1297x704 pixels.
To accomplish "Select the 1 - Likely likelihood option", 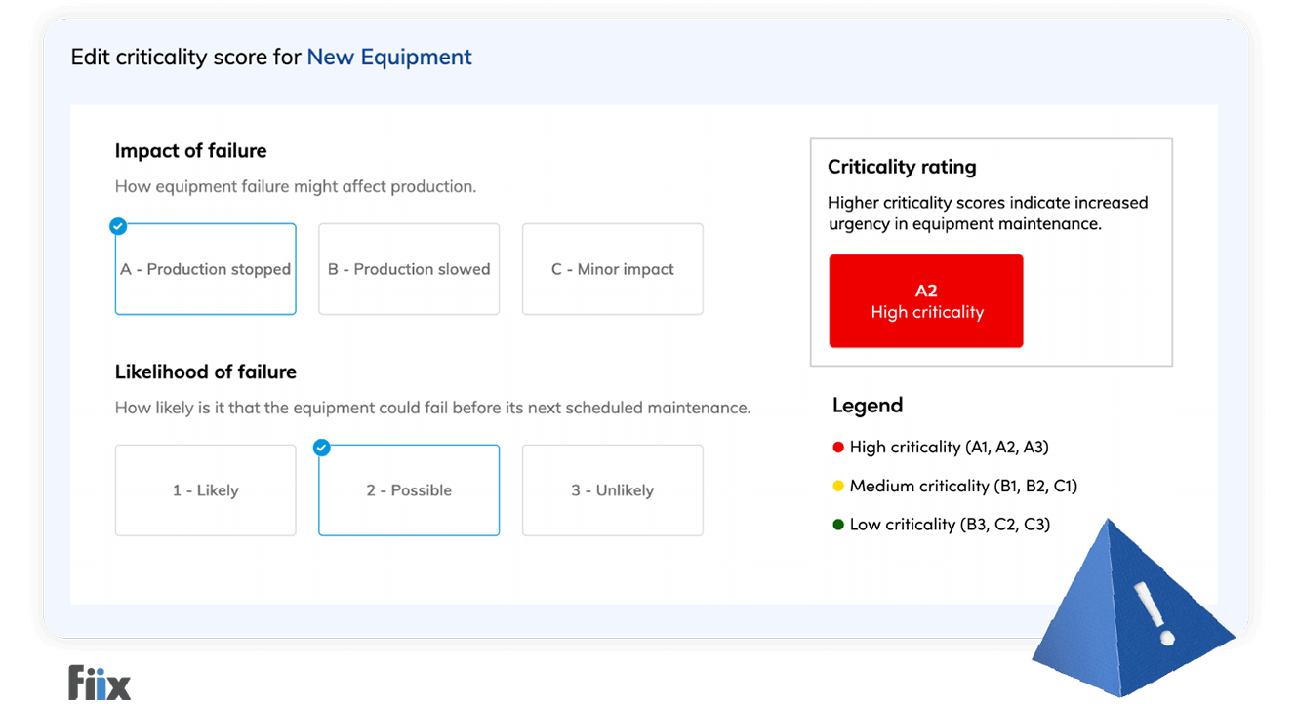I will pos(205,490).
